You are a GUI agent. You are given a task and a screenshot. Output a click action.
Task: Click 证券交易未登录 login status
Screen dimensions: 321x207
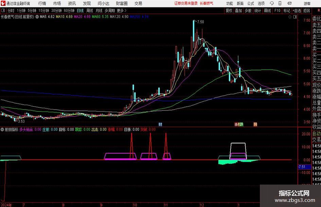click(x=186, y=3)
